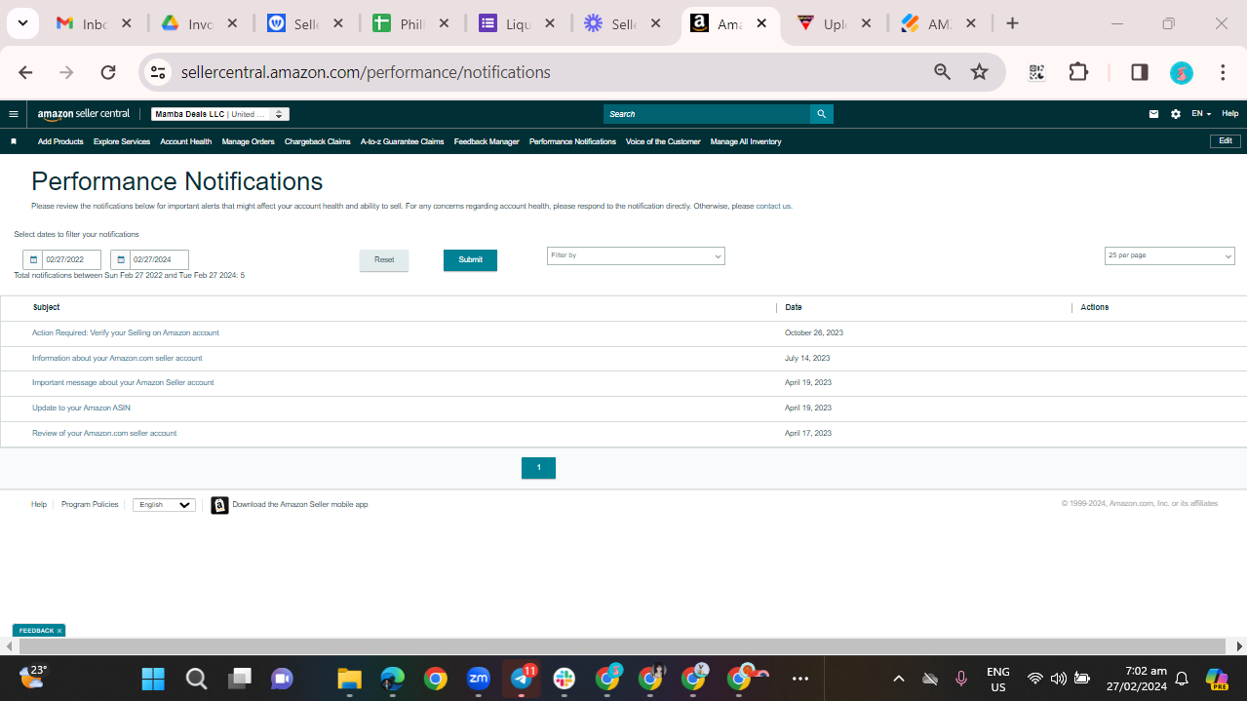Open the start date calendar icon
The width and height of the screenshot is (1247, 701).
coord(33,259)
